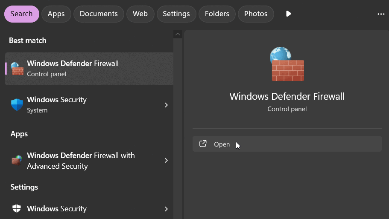Switch to the Photos filter tab
Viewport: 389px width, 219px height.
point(256,14)
